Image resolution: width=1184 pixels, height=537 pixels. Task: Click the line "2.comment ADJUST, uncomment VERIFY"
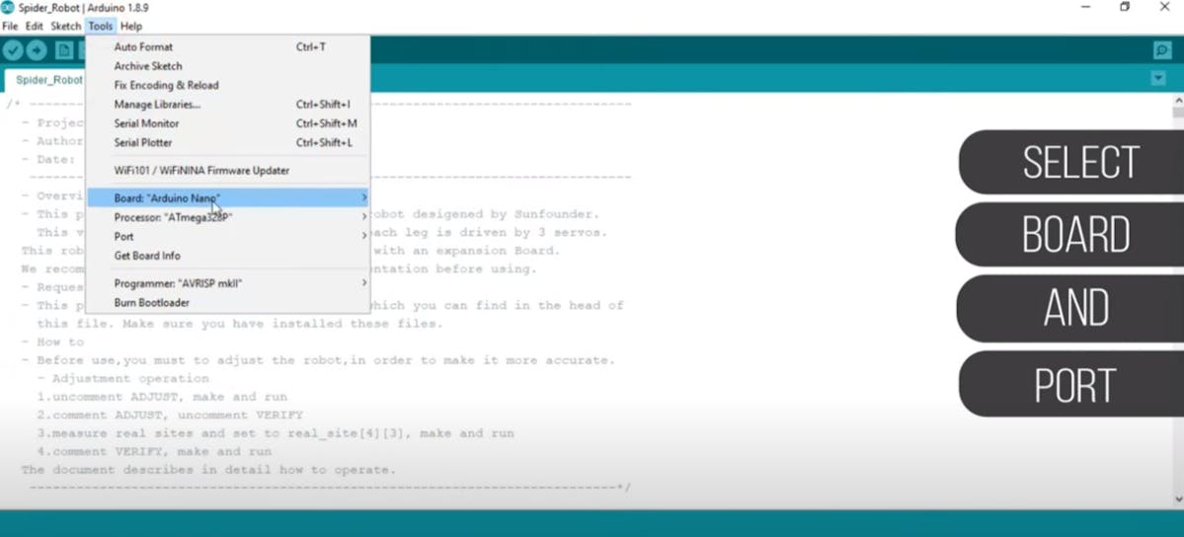(170, 415)
